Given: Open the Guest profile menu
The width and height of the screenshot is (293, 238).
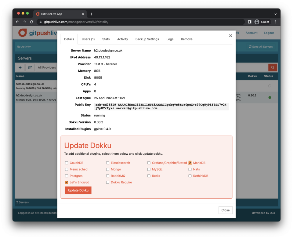Looking at the screenshot, I should pos(262,22).
